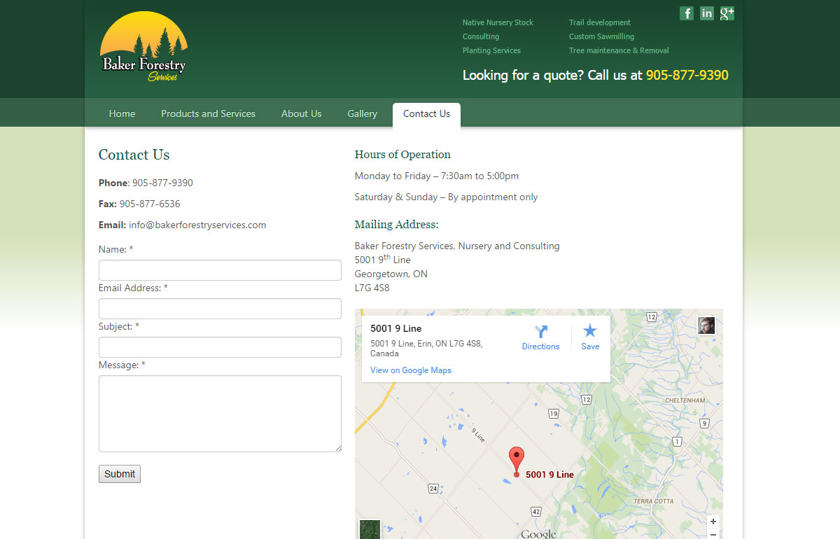Click the map zoom in plus button
The width and height of the screenshot is (840, 539).
(713, 521)
